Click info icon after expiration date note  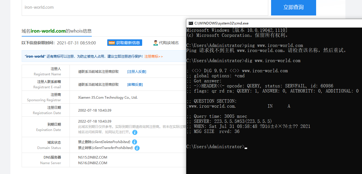point(135,132)
